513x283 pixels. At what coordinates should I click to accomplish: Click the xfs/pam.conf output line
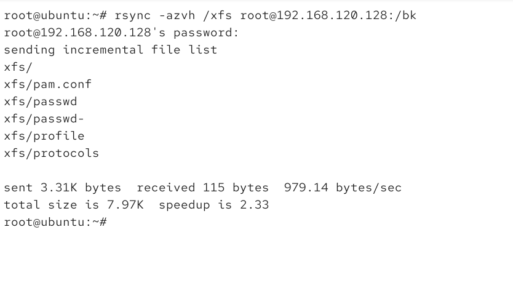click(x=48, y=84)
